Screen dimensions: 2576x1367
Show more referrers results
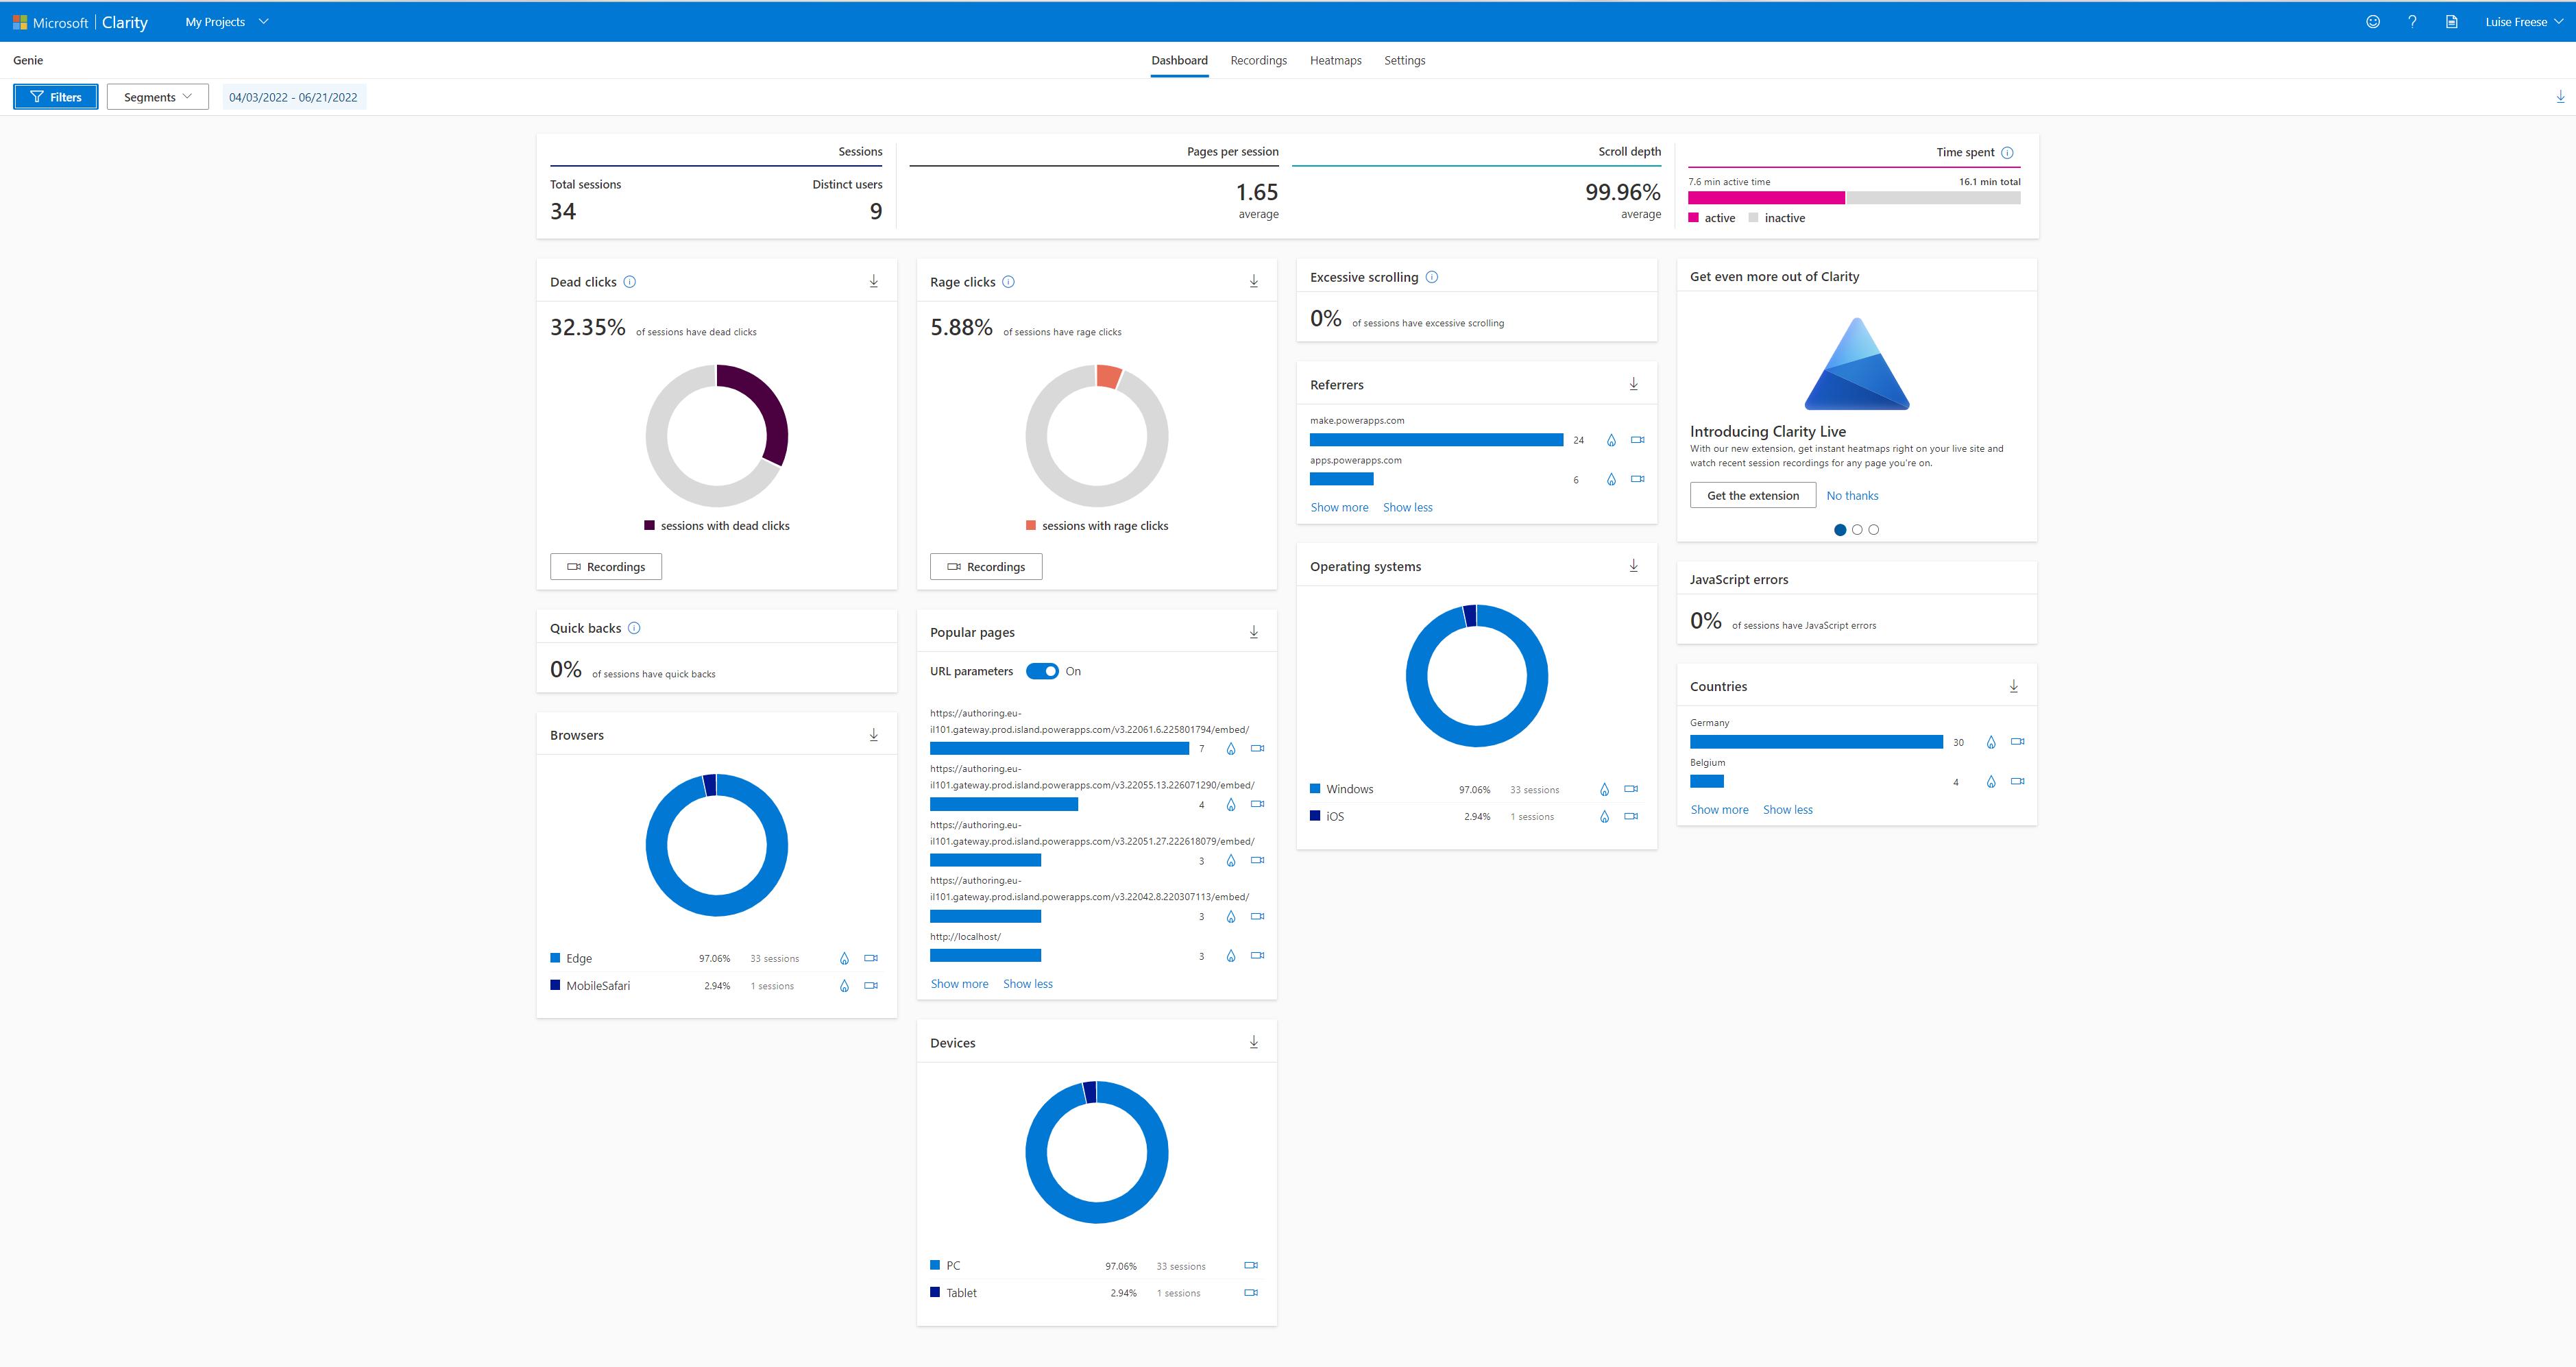1337,506
